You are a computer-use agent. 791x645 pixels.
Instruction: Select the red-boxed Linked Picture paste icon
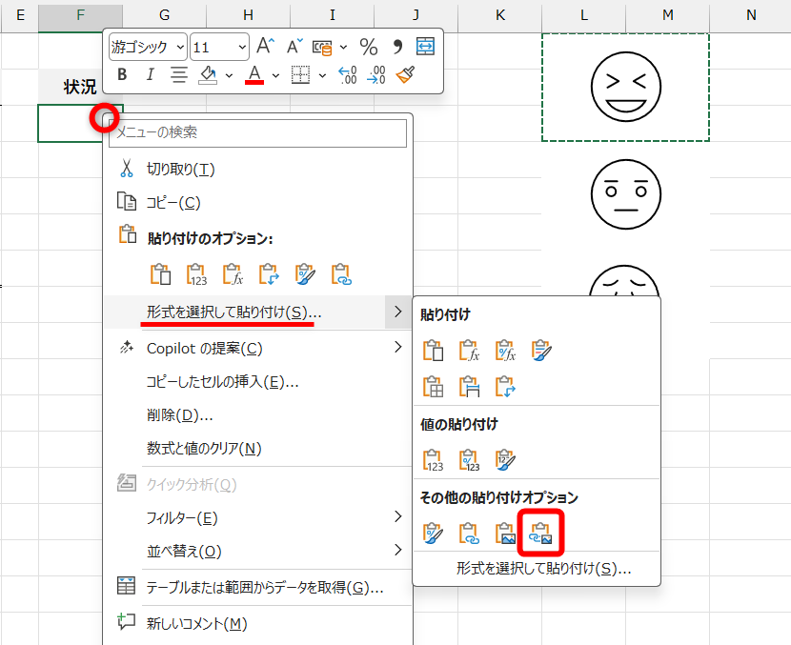tap(540, 534)
